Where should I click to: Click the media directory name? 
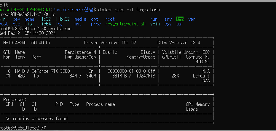coord(80,19)
